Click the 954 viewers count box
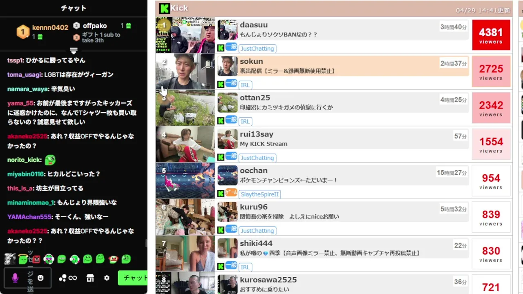Screen dimensions: 523x294 (x=491, y=181)
